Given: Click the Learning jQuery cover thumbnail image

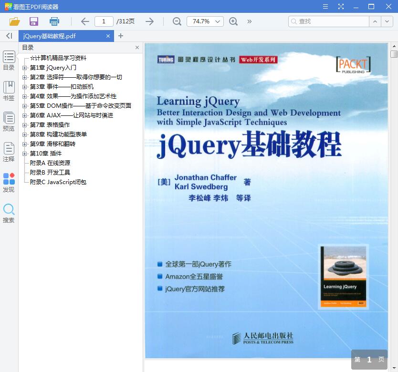Looking at the screenshot, I should pos(343,277).
